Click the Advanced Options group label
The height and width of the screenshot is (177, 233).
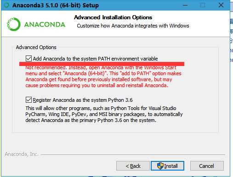(36, 47)
